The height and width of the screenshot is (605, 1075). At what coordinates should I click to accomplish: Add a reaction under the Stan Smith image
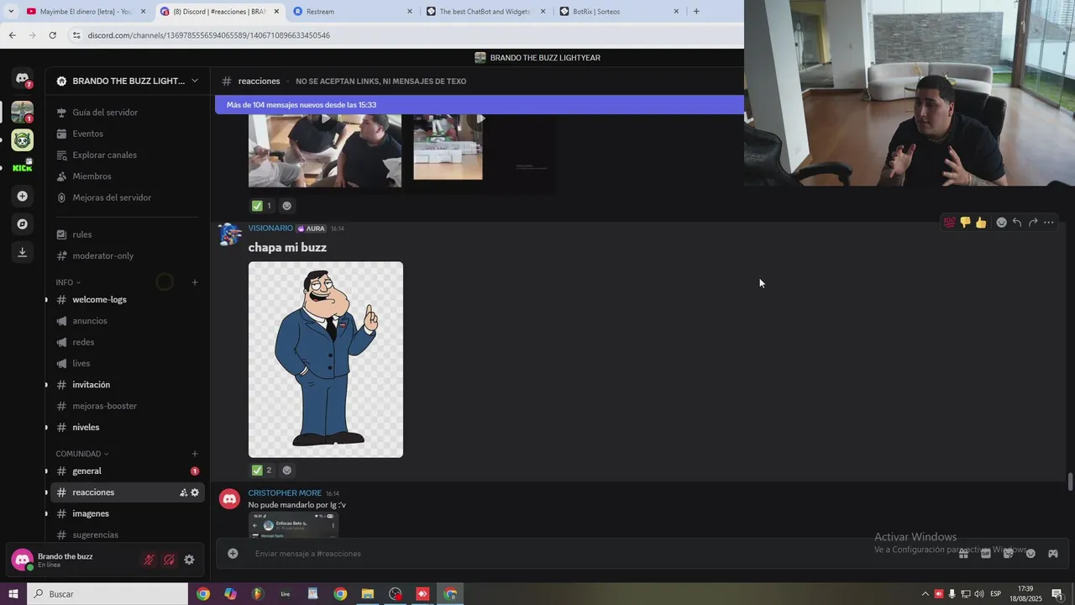(286, 471)
